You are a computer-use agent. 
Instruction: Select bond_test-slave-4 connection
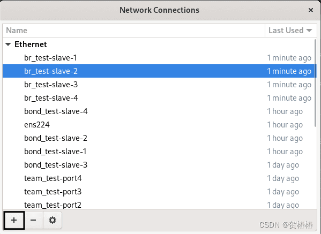[x=158, y=111]
